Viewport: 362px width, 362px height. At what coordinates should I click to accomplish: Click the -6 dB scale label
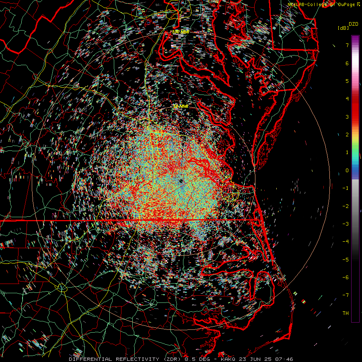pyautogui.click(x=346, y=278)
